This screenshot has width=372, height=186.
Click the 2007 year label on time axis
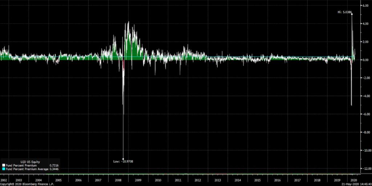click(98, 180)
